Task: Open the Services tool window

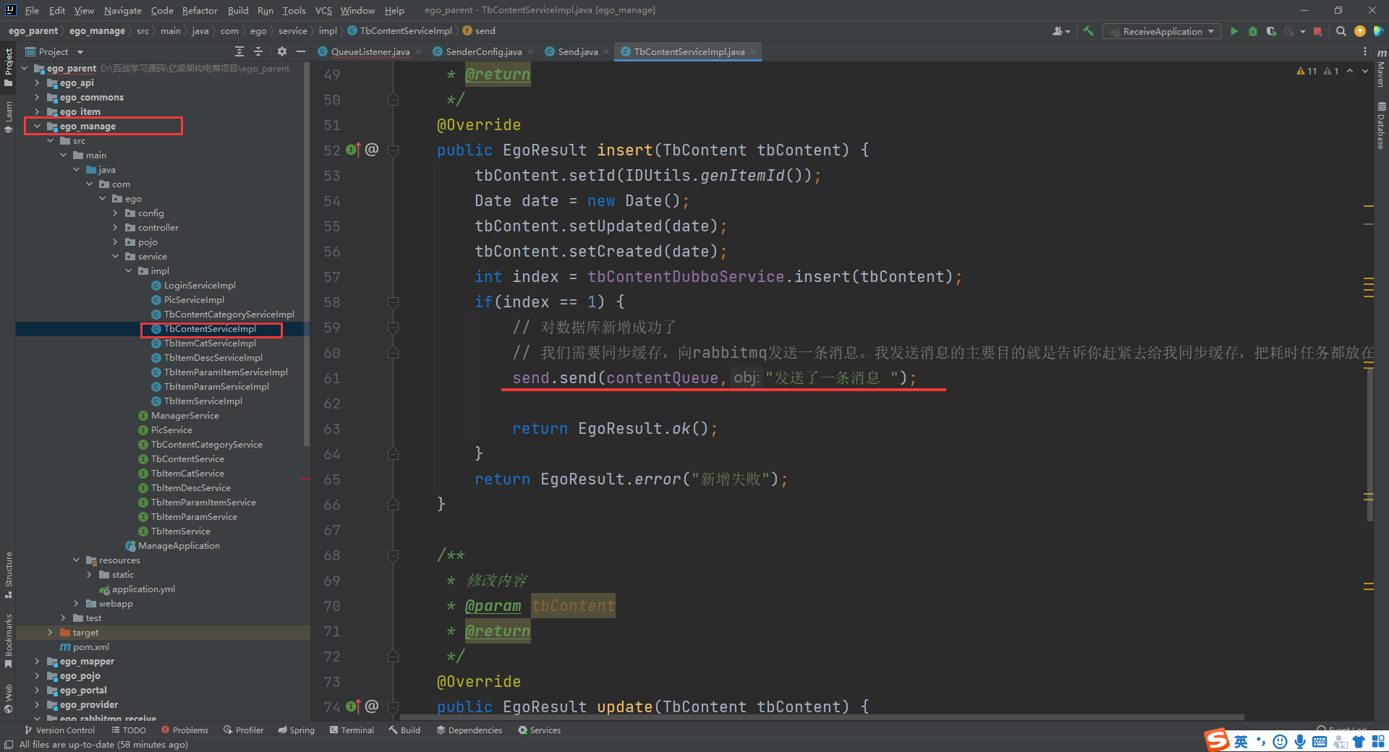Action: click(540, 730)
